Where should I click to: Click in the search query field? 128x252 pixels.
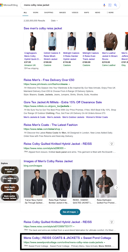[x=62, y=5]
